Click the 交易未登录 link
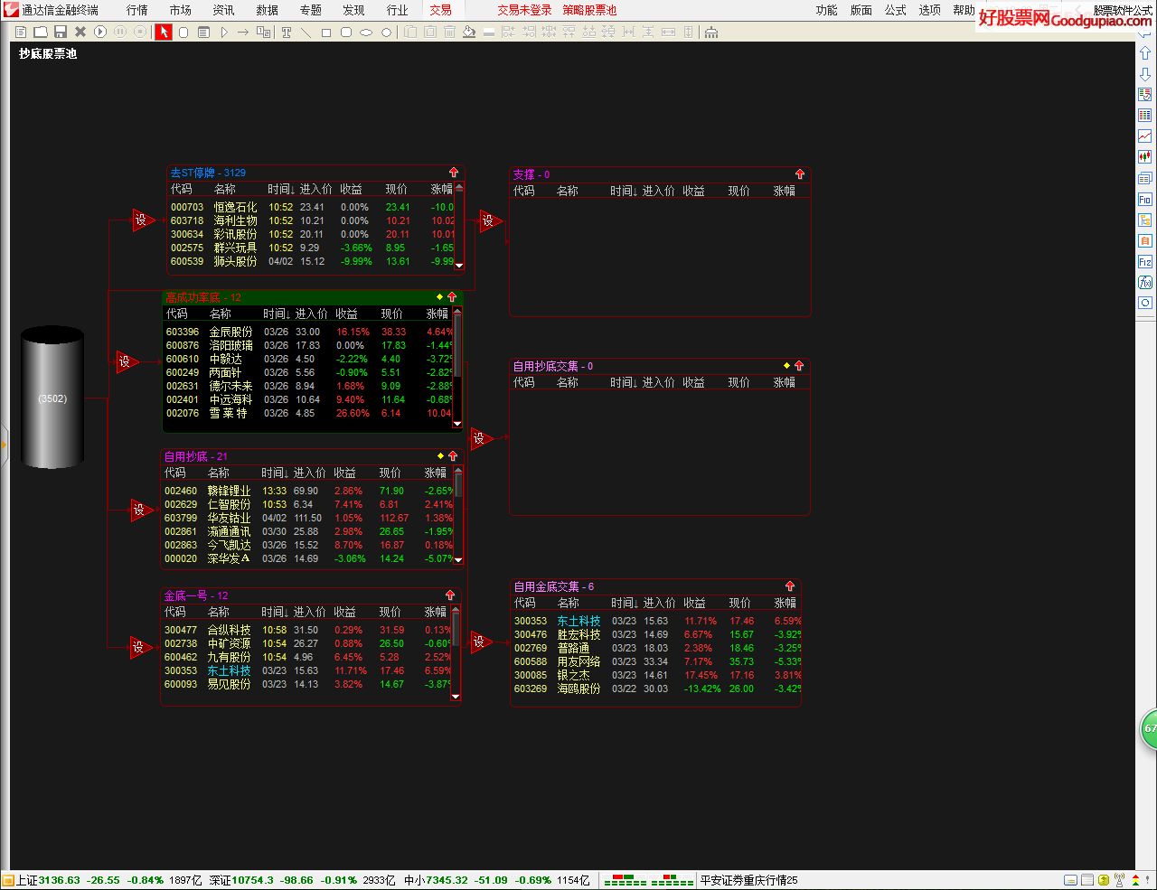Image resolution: width=1157 pixels, height=890 pixels. (524, 10)
